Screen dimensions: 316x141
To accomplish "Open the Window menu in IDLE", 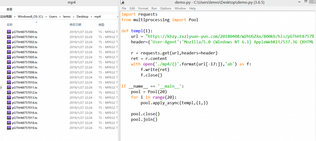I will tap(180, 8).
